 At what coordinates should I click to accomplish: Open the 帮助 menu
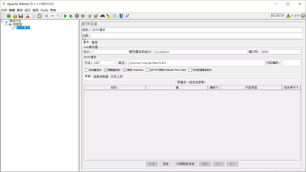[x=53, y=10]
